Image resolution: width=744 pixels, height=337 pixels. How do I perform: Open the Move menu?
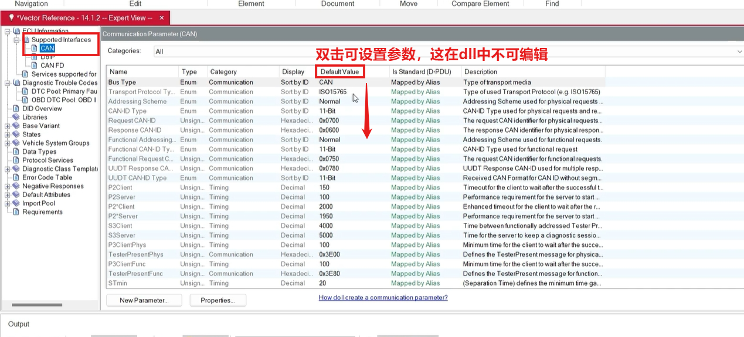click(409, 4)
